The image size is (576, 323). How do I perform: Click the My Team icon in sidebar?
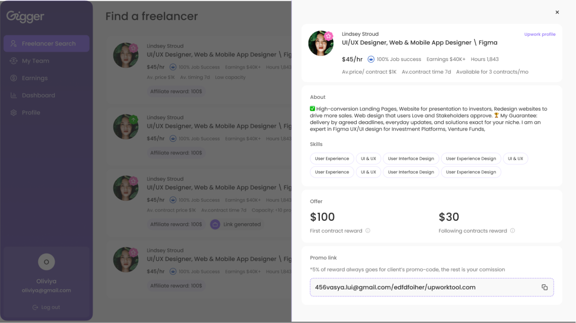click(x=13, y=61)
